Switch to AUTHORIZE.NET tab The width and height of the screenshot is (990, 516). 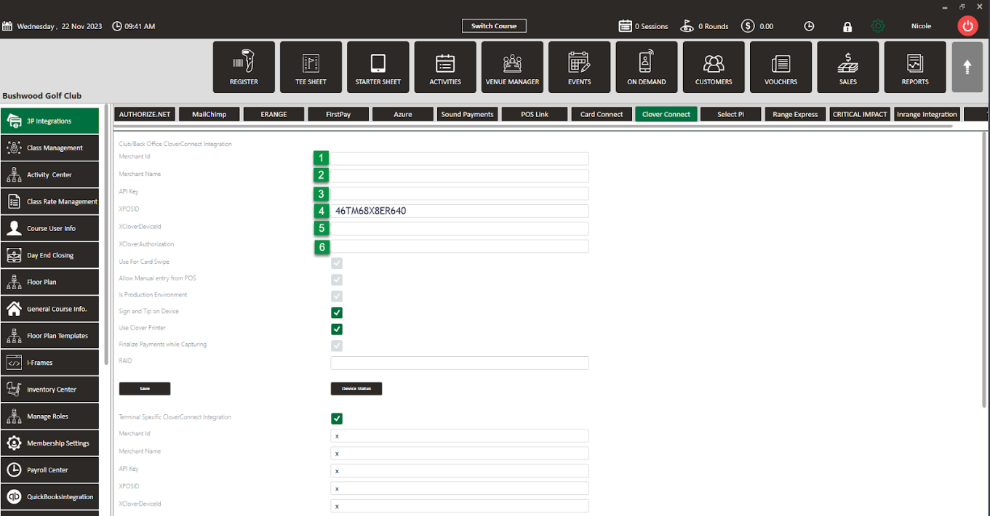tap(145, 114)
